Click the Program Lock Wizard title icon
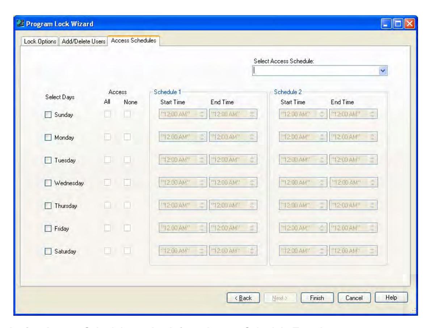The height and width of the screenshot is (328, 430). (x=20, y=23)
